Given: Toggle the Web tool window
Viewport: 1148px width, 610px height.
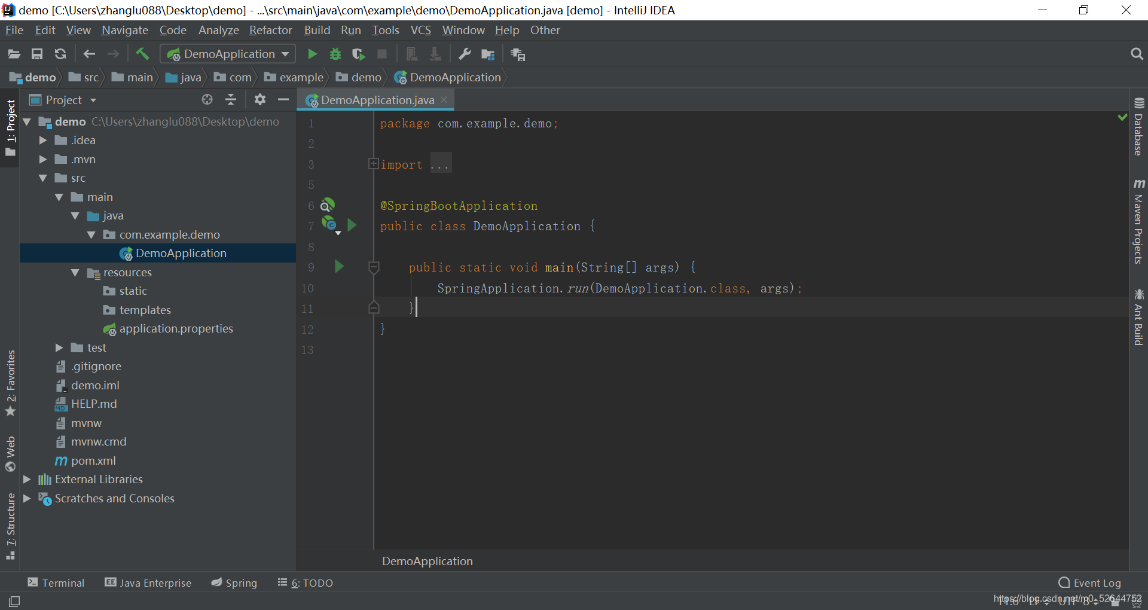Looking at the screenshot, I should click(10, 454).
